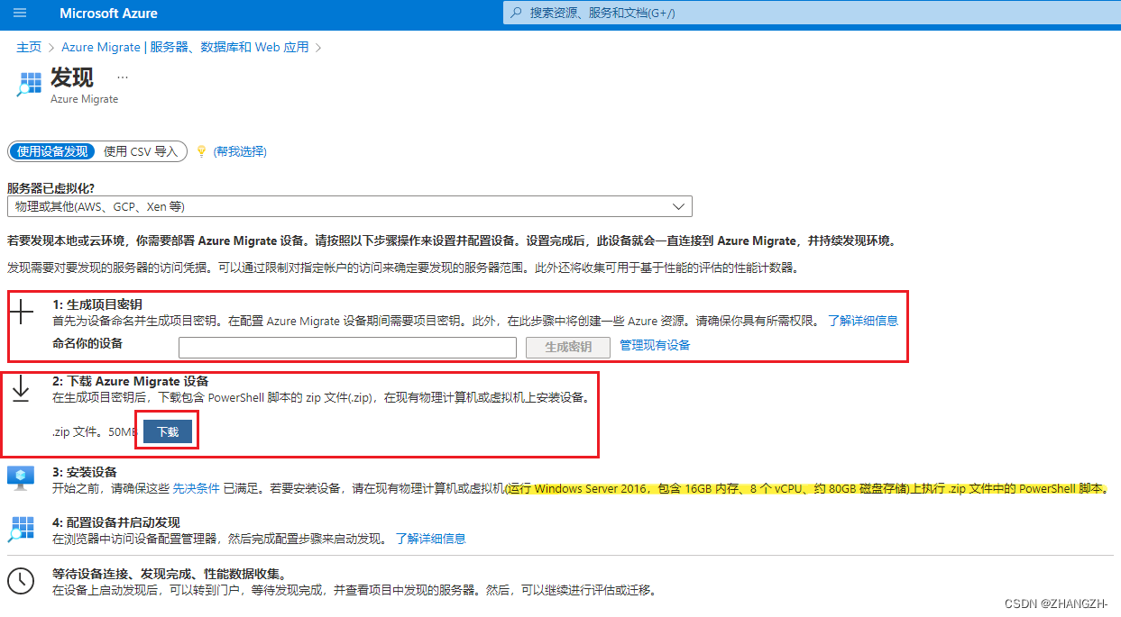Viewport: 1121px width, 617px height.
Task: Open 了解详细信息 link in step 4
Action: (x=430, y=539)
